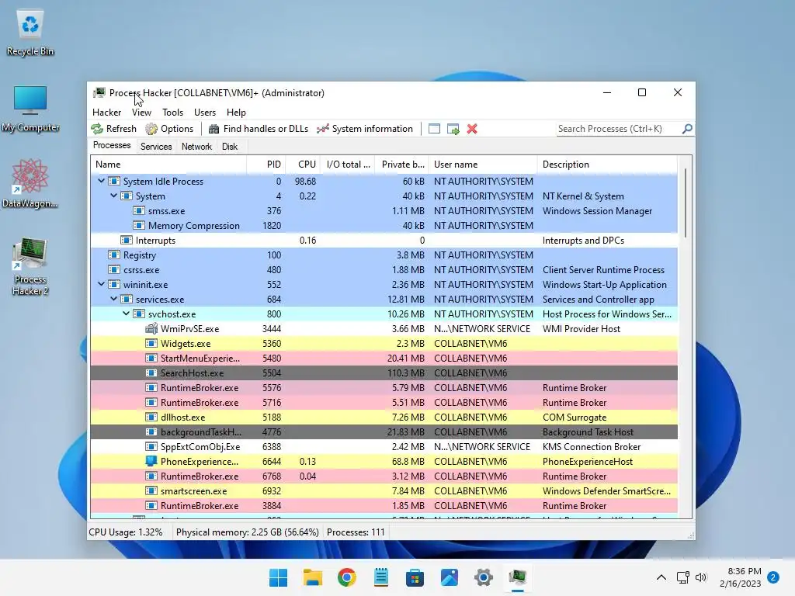
Task: Collapse the System process tree node
Action: click(113, 196)
